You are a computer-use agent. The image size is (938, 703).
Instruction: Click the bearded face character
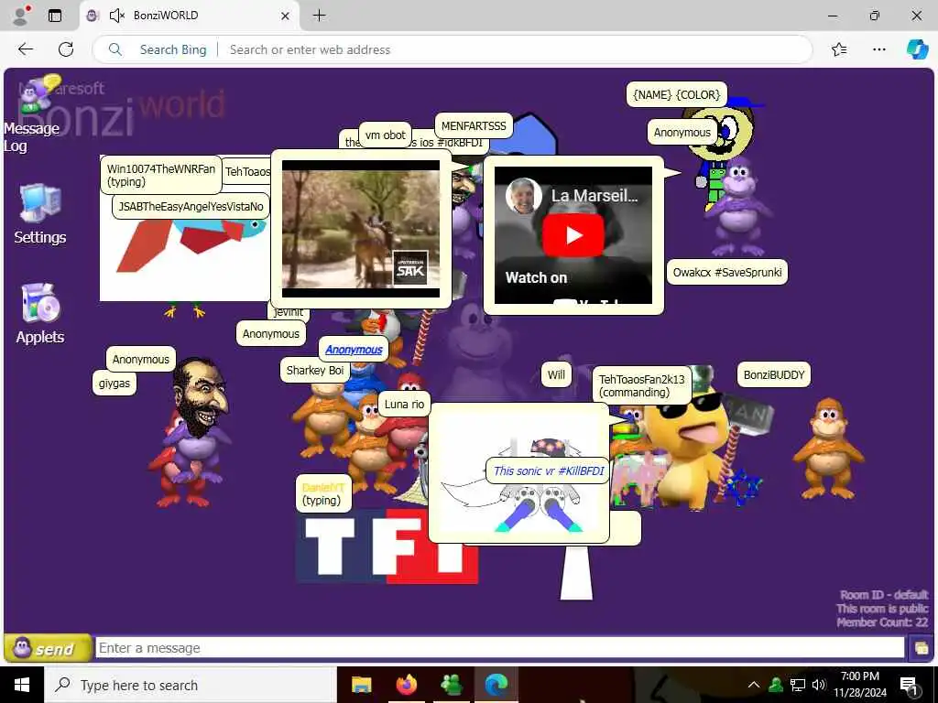pos(201,395)
